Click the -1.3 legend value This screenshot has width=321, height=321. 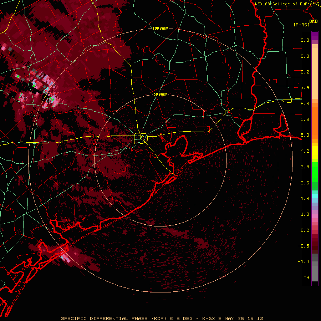[x=304, y=262]
